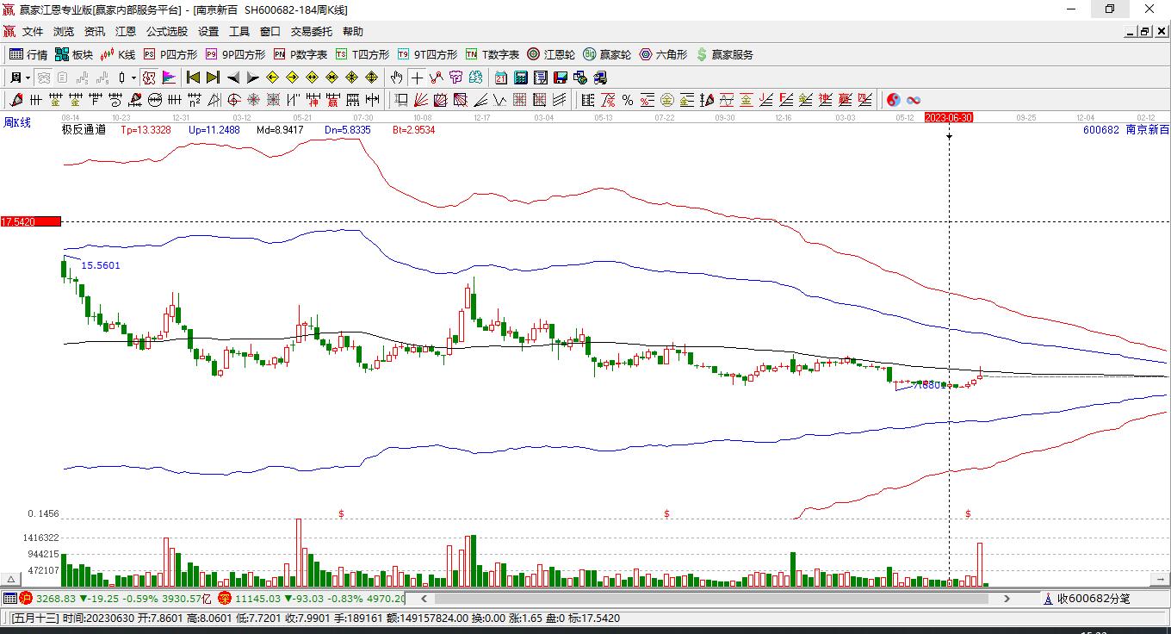Select the hand pan tool
1171x634 pixels.
[x=395, y=78]
